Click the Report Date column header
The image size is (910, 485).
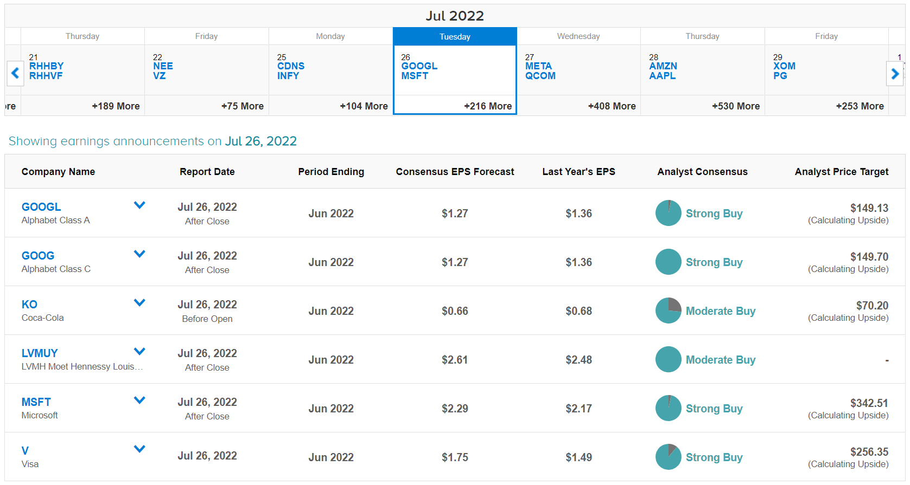click(x=207, y=172)
